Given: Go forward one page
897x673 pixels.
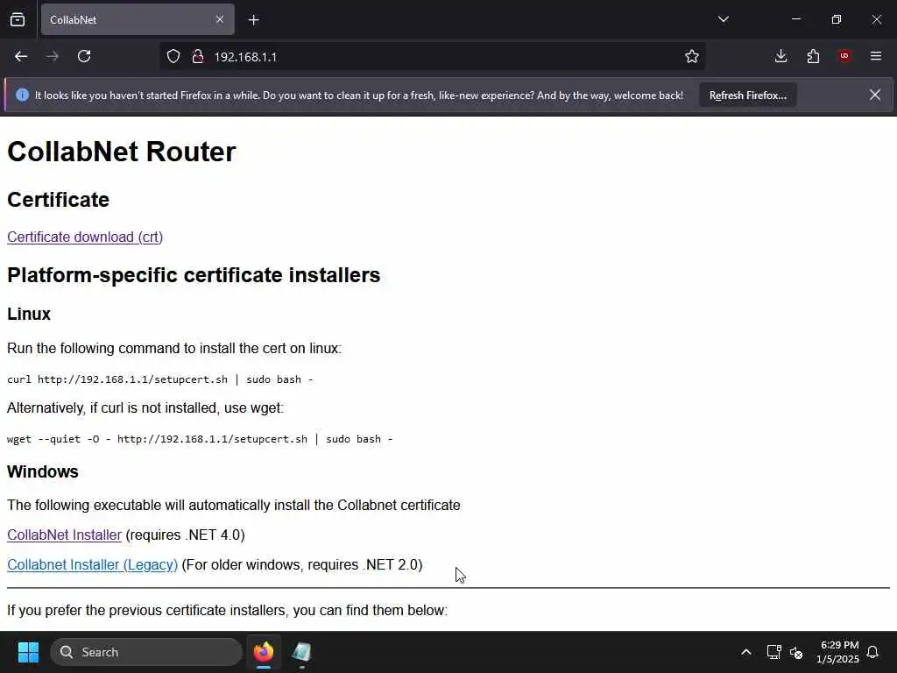Looking at the screenshot, I should click(x=53, y=56).
